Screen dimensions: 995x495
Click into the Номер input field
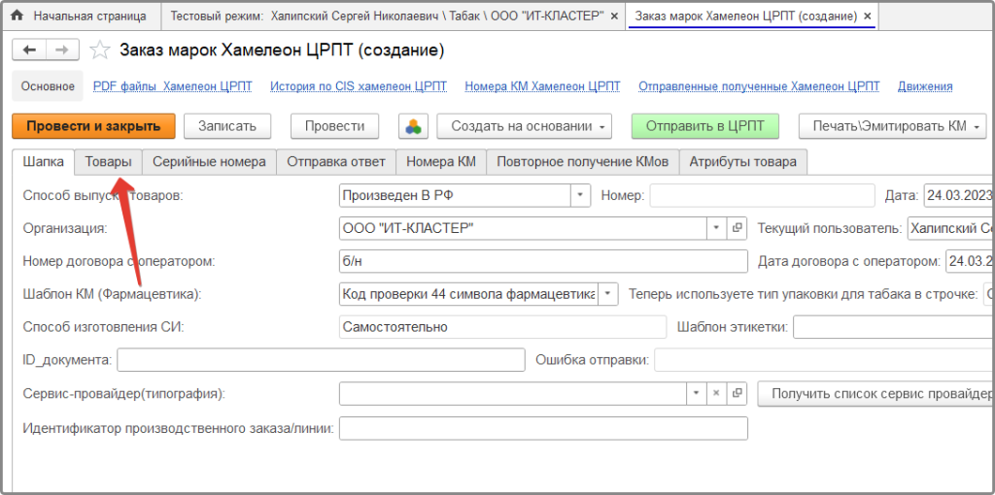pos(762,195)
